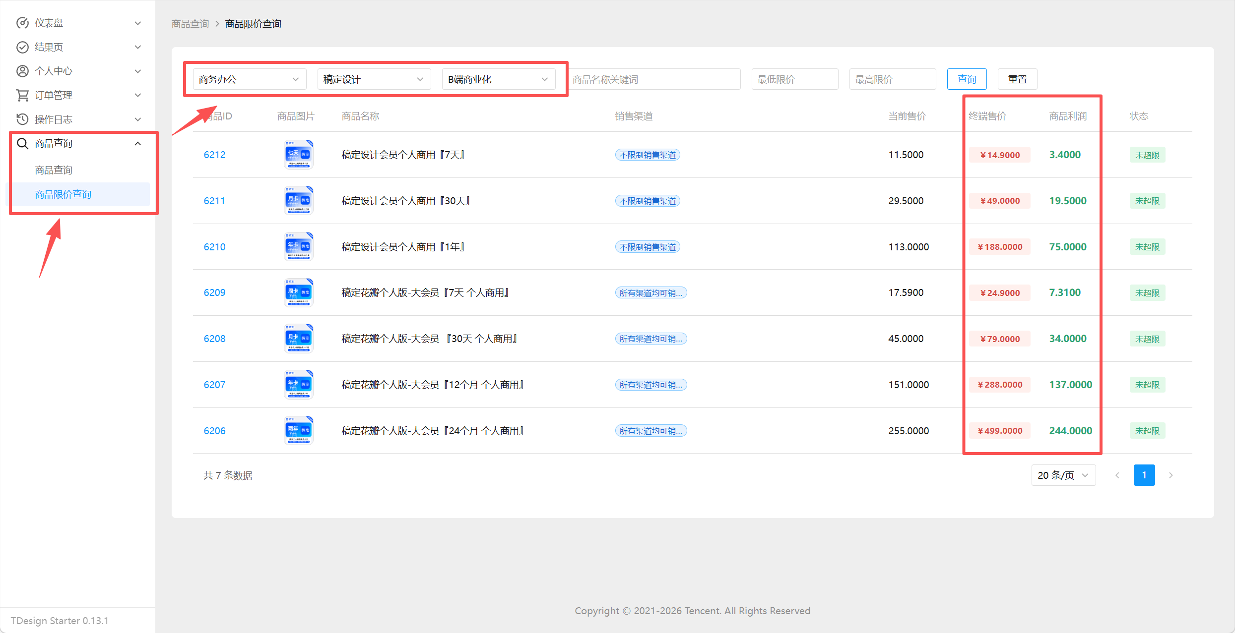1235x633 pixels.
Task: Open product ID 6206 link
Action: [x=214, y=431]
